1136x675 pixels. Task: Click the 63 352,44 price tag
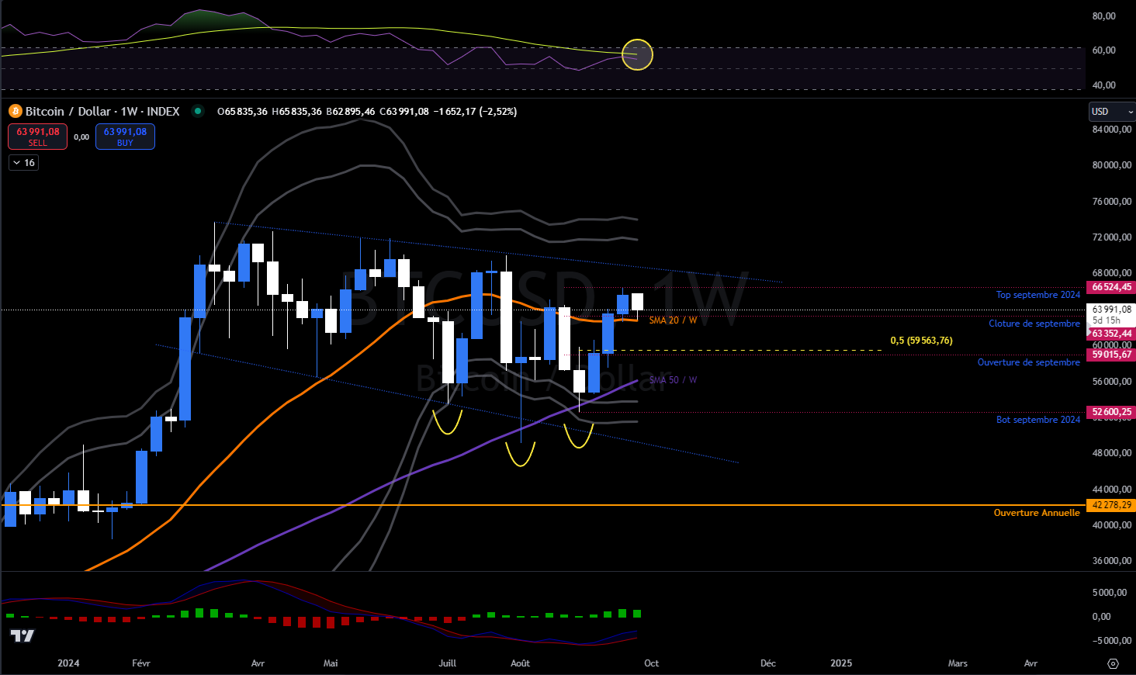tap(1111, 334)
